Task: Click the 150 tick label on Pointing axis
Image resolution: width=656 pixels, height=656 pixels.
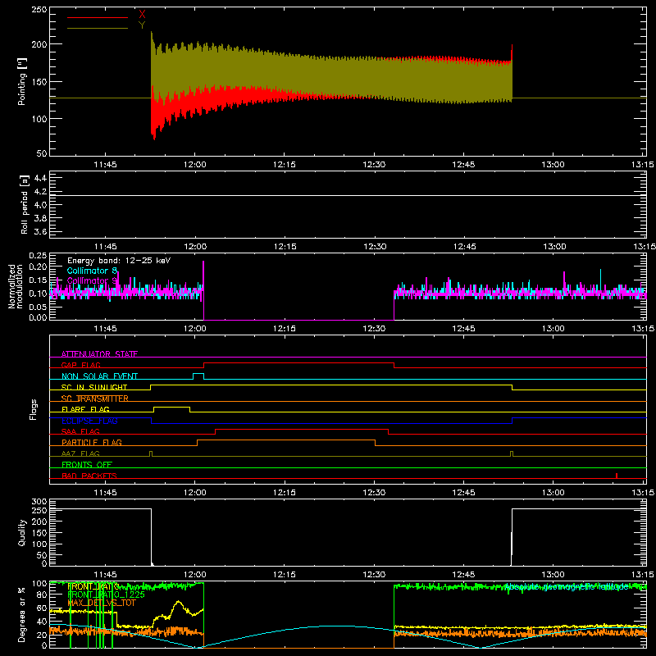Action: (39, 81)
